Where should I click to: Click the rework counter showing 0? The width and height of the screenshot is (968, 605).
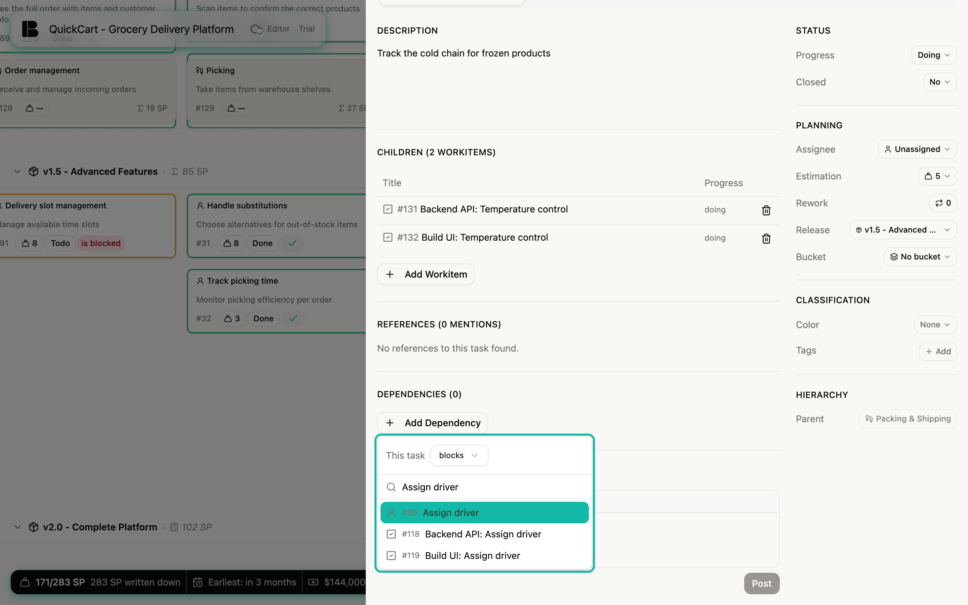(x=943, y=203)
